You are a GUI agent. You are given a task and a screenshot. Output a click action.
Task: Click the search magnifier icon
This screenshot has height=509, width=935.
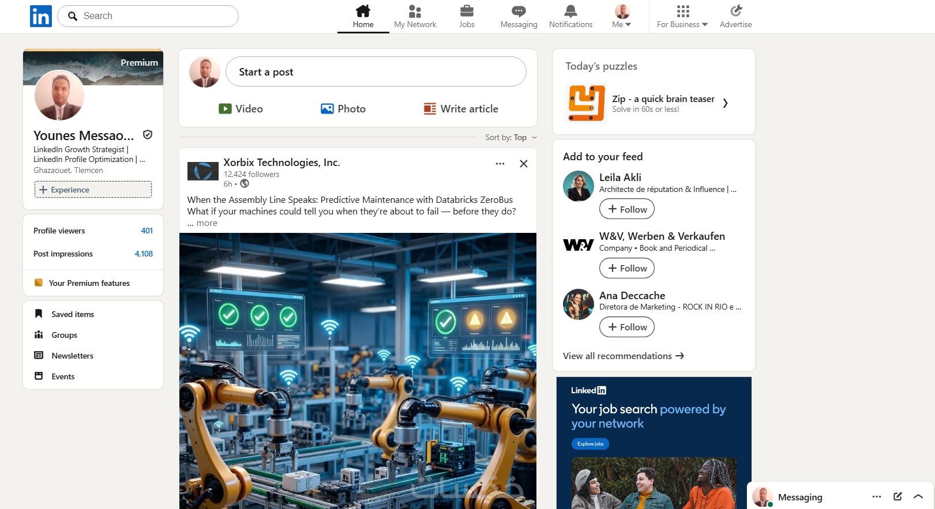click(73, 16)
